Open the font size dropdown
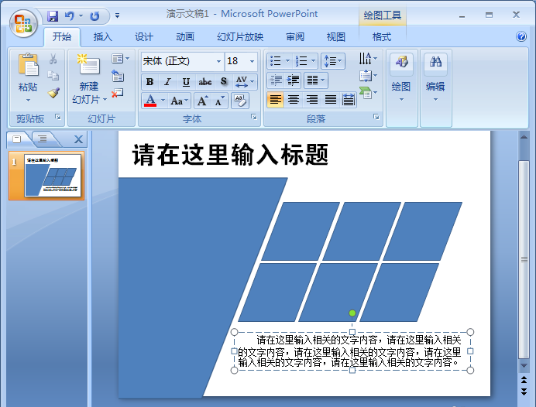Image resolution: width=536 pixels, height=407 pixels. [x=252, y=61]
